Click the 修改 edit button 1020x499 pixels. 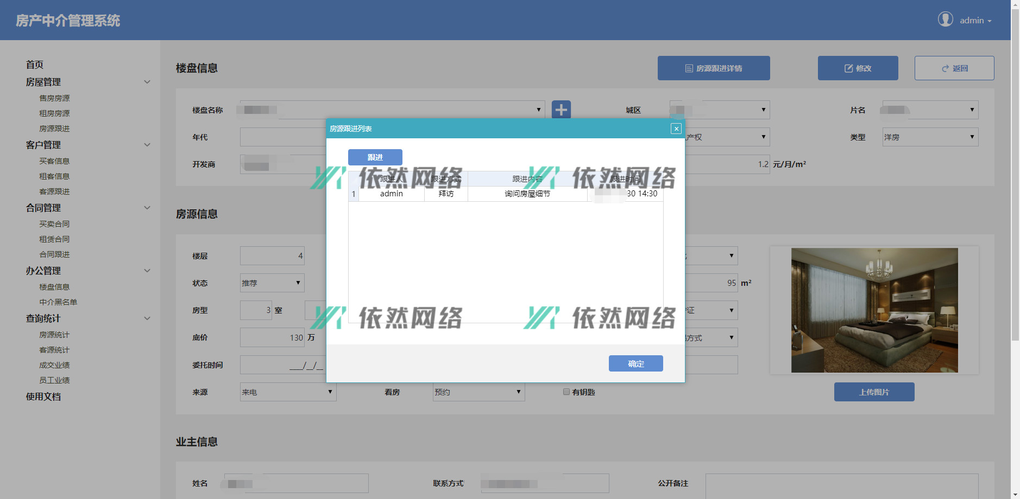[858, 68]
